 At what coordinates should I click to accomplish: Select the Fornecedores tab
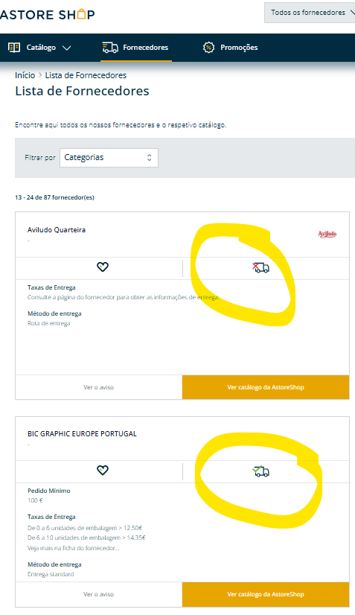(135, 48)
